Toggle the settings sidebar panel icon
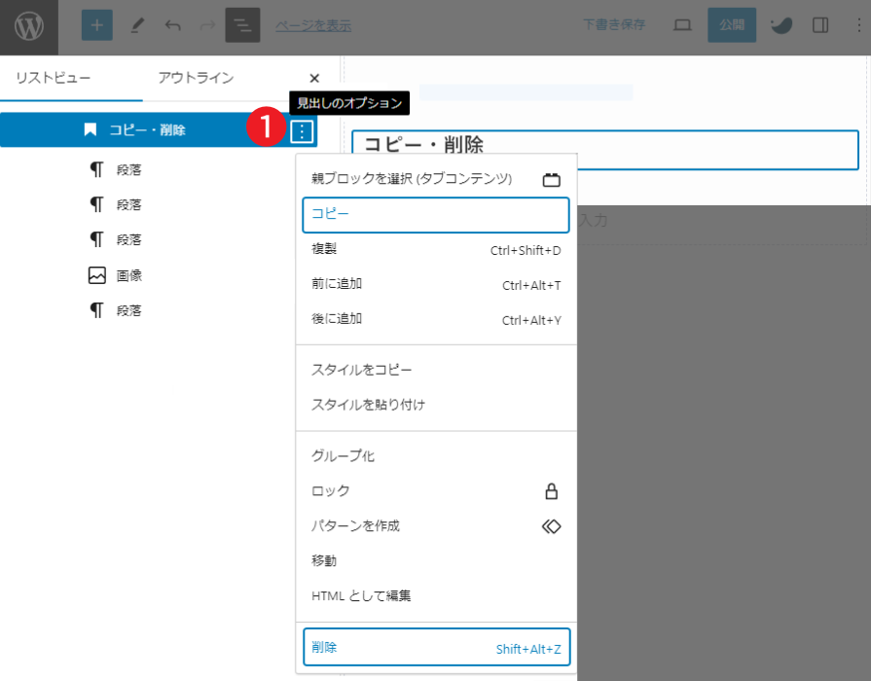 coord(820,26)
